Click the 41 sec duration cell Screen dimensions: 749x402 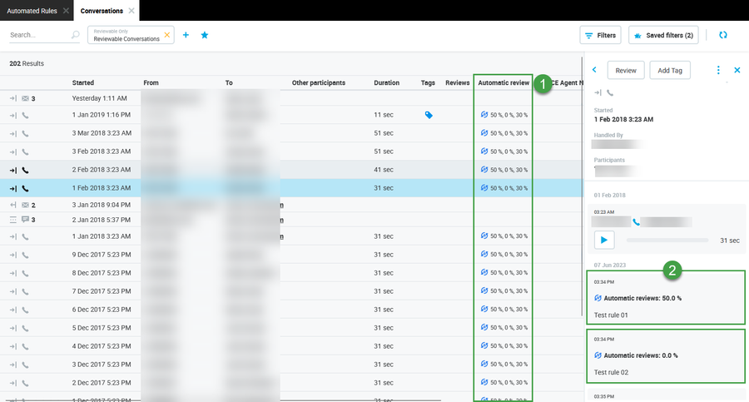(x=384, y=170)
